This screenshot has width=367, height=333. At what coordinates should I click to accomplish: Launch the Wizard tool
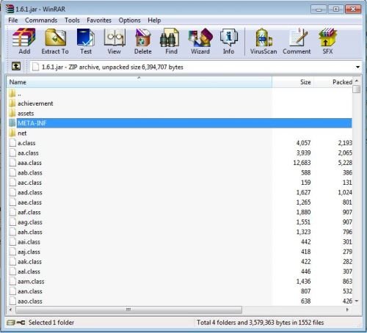pyautogui.click(x=200, y=41)
